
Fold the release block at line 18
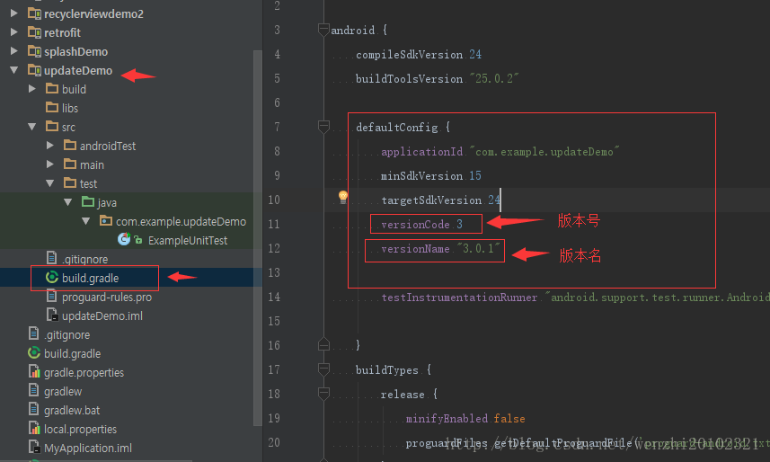coord(323,393)
